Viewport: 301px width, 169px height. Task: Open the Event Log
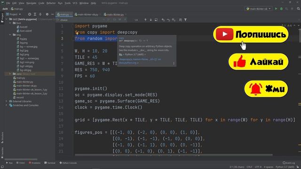click(x=289, y=163)
